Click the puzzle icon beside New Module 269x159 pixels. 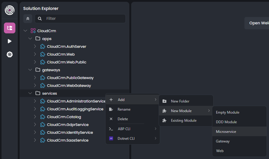click(x=164, y=111)
